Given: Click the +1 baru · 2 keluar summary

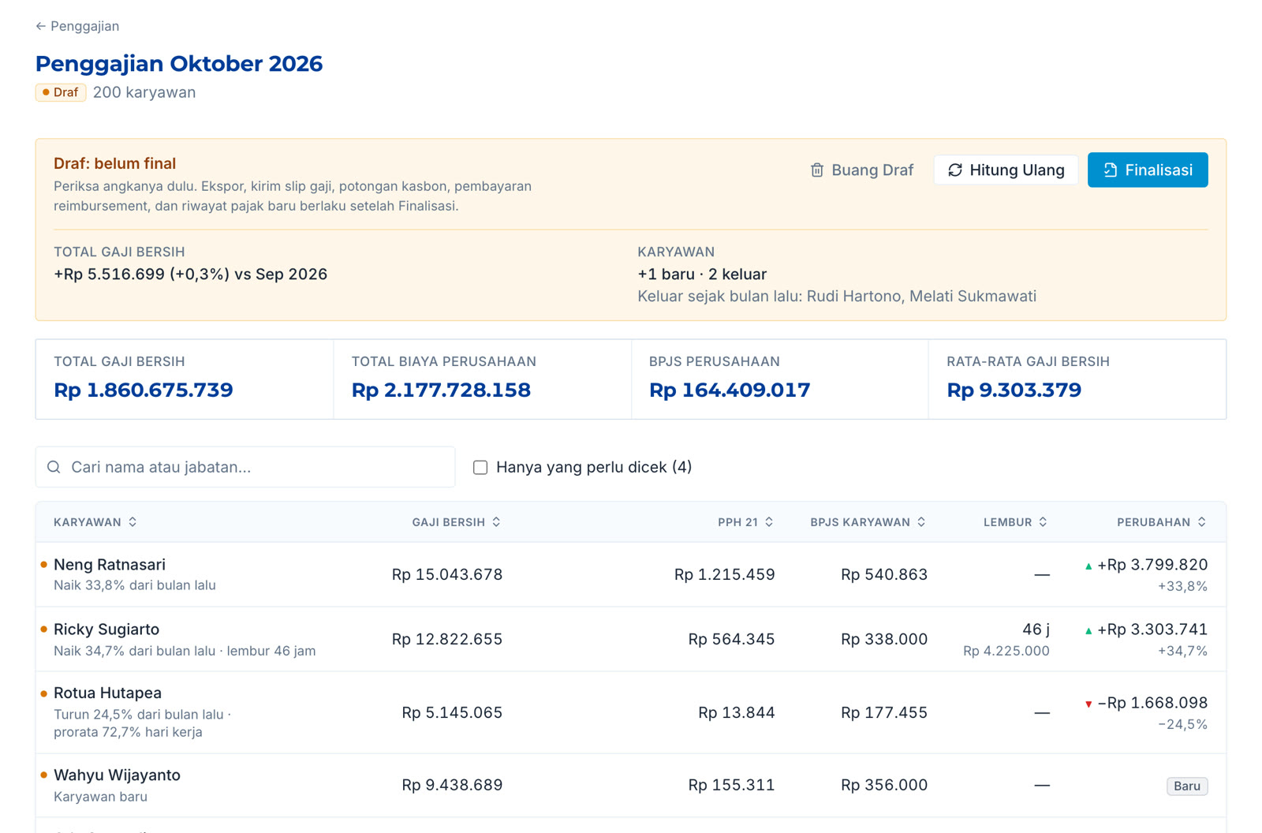Looking at the screenshot, I should 702,274.
